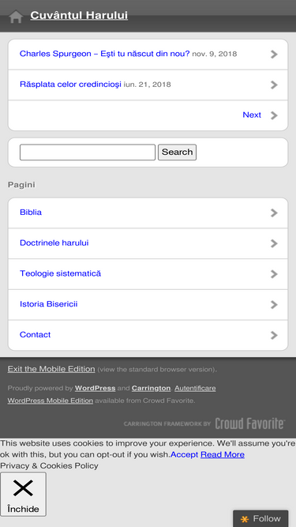
Task: Click the chevron arrow beside Charles Spurgeon post
Action: pyautogui.click(x=274, y=55)
